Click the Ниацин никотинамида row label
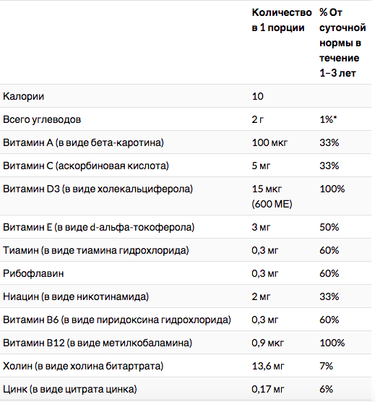This screenshot has width=375, height=402. pos(76,296)
